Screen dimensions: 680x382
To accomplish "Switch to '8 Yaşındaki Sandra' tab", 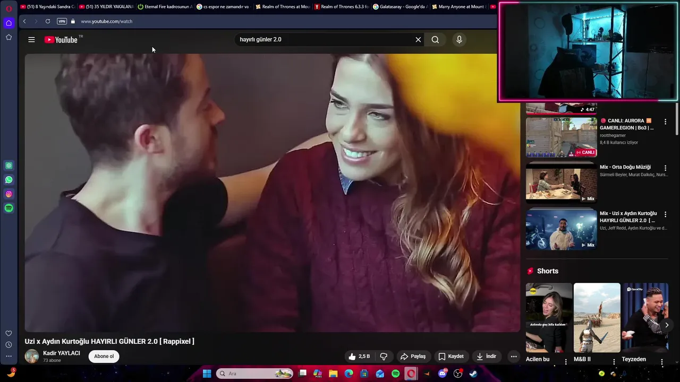I will tap(48, 7).
